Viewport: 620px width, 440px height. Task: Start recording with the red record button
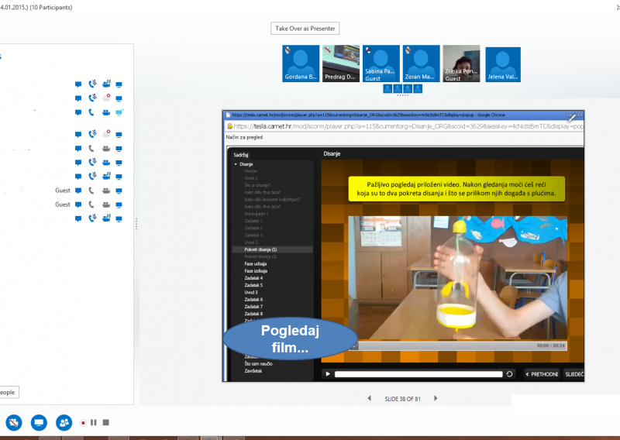pyautogui.click(x=83, y=423)
